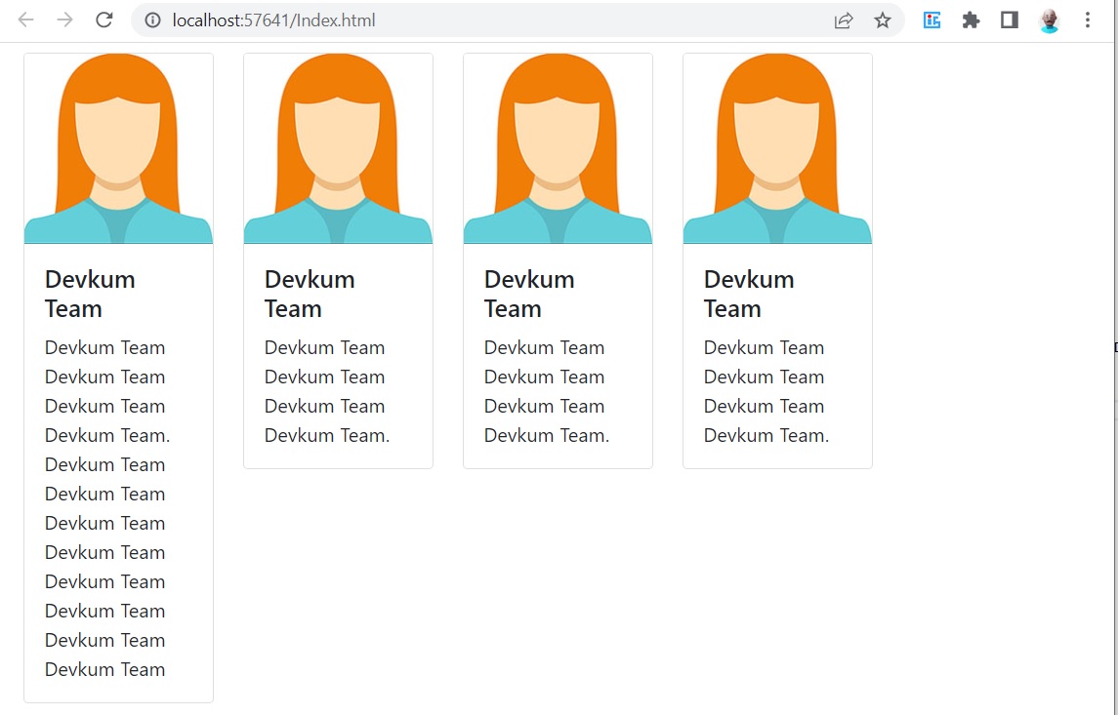Open the Chrome three-dot menu
Image resolution: width=1118 pixels, height=715 pixels.
coord(1088,20)
